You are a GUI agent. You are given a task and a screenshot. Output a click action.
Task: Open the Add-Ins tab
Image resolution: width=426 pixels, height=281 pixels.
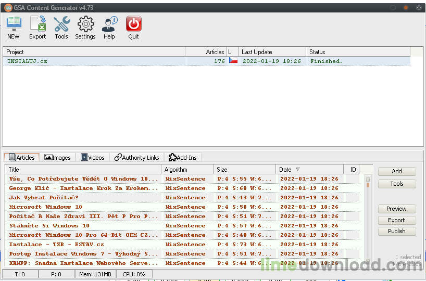182,158
